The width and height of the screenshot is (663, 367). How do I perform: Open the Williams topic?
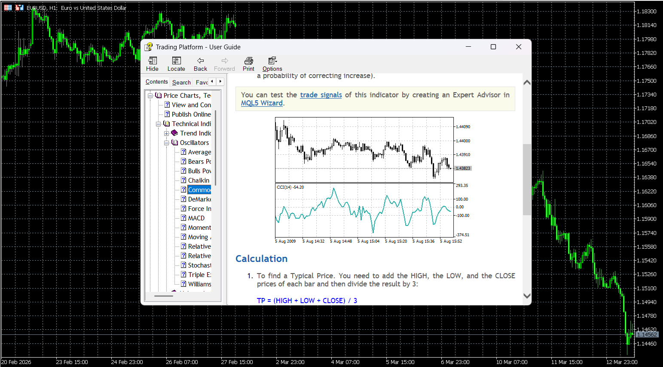(x=199, y=284)
